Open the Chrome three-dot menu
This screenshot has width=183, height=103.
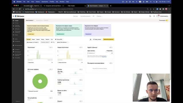[169, 9]
